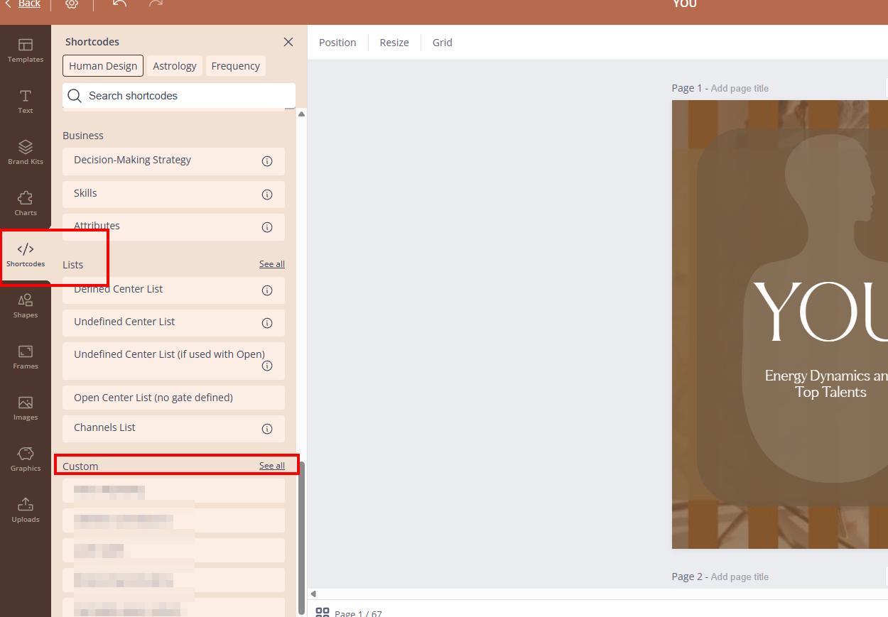Image resolution: width=888 pixels, height=617 pixels.
Task: Open the Uploads panel
Action: pyautogui.click(x=26, y=510)
